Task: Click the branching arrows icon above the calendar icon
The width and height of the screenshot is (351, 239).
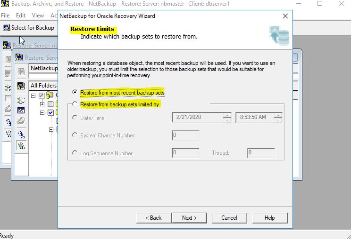Action: [21, 100]
